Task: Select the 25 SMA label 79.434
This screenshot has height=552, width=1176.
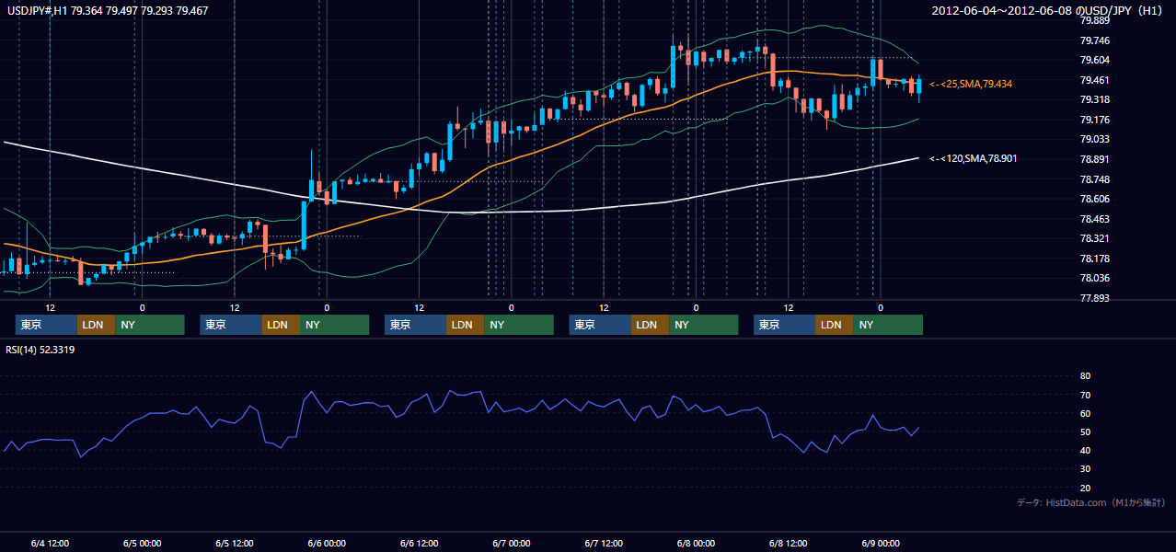Action: click(971, 84)
